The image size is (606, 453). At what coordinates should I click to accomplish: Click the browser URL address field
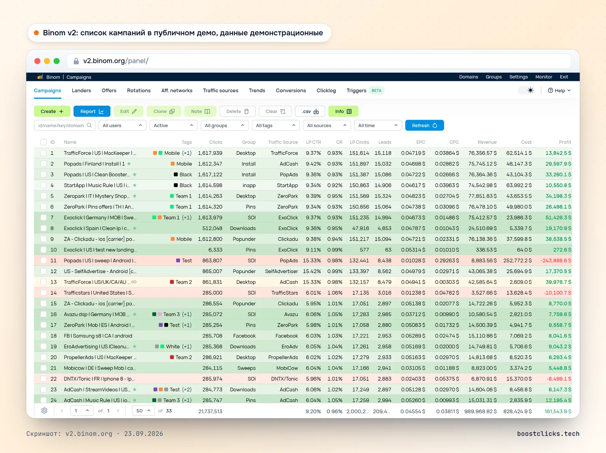tap(319, 61)
